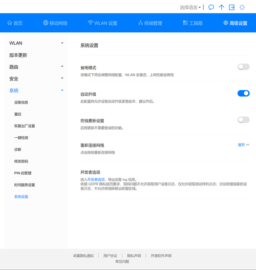Screen dimensions: 256x270
Task: Click the loading spinner icon at top right
Action: coord(242,7)
